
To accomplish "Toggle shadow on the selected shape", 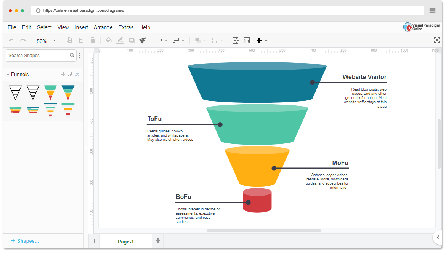I will point(132,40).
